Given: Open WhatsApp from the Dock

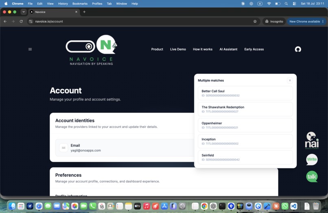Looking at the screenshot, I should pos(285,206).
